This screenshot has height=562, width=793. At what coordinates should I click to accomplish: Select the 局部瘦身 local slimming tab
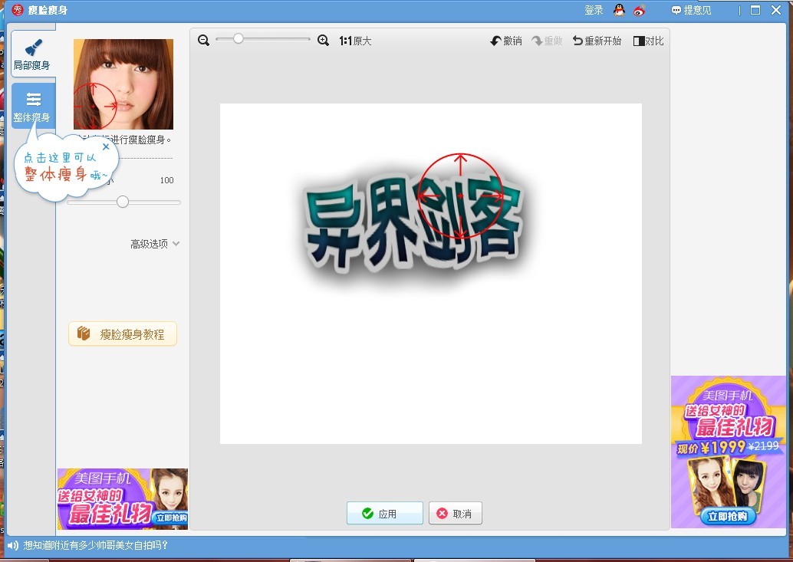coord(32,54)
